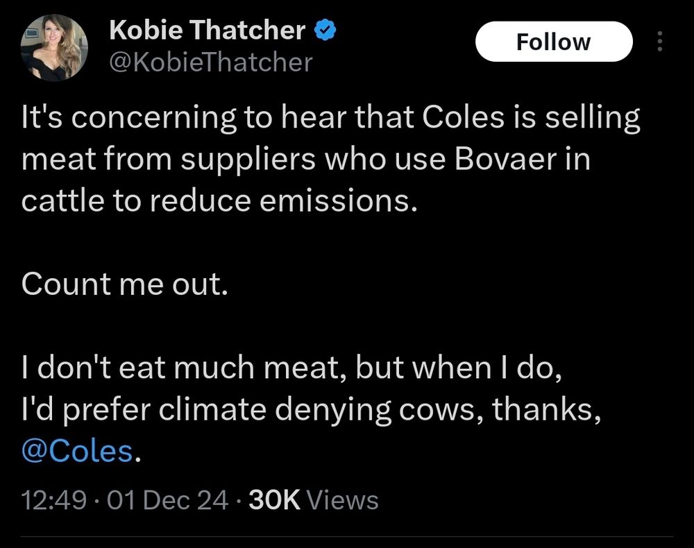Click the Views label beside 30K

click(342, 499)
